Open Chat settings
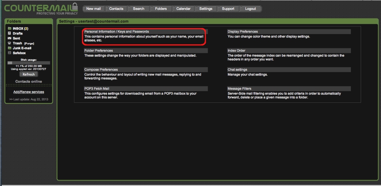The width and height of the screenshot is (381, 186). (238, 70)
